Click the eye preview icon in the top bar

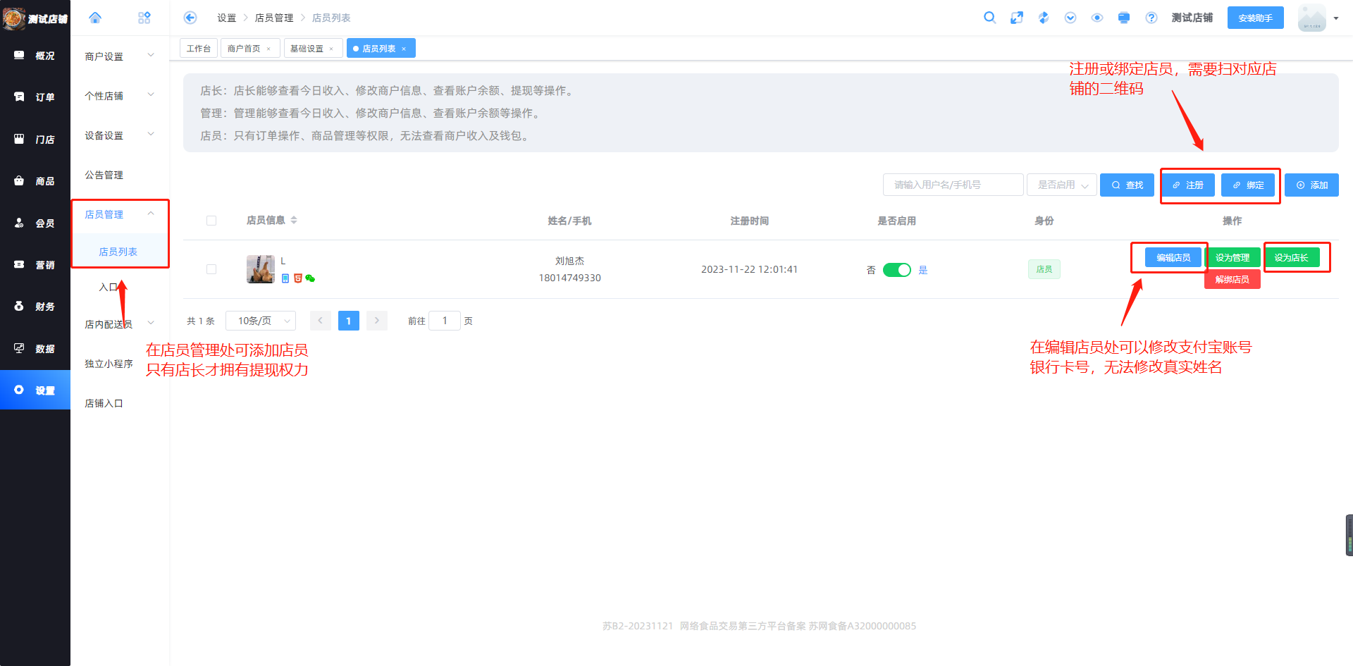(1097, 18)
